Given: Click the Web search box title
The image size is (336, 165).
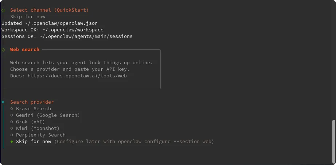Looking at the screenshot, I should [24, 50].
